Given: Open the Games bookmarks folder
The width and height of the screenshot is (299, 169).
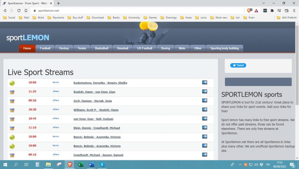Looking at the screenshot, I should coord(150,18).
